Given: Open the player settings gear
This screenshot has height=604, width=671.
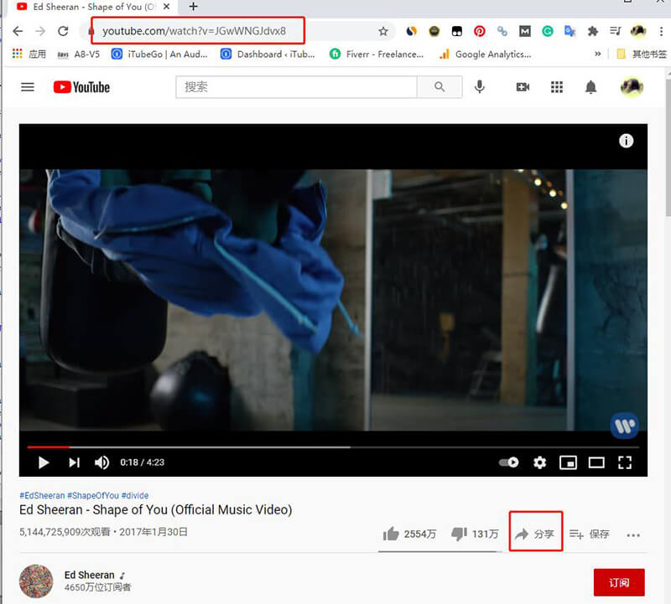Looking at the screenshot, I should [x=539, y=462].
